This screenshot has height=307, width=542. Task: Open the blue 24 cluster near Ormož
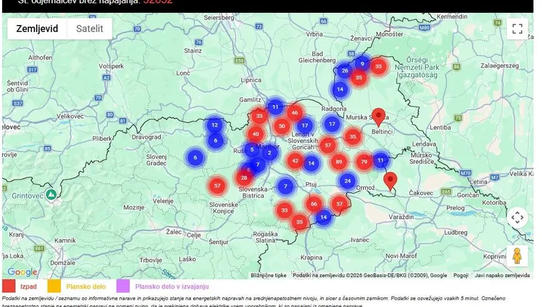(x=348, y=180)
